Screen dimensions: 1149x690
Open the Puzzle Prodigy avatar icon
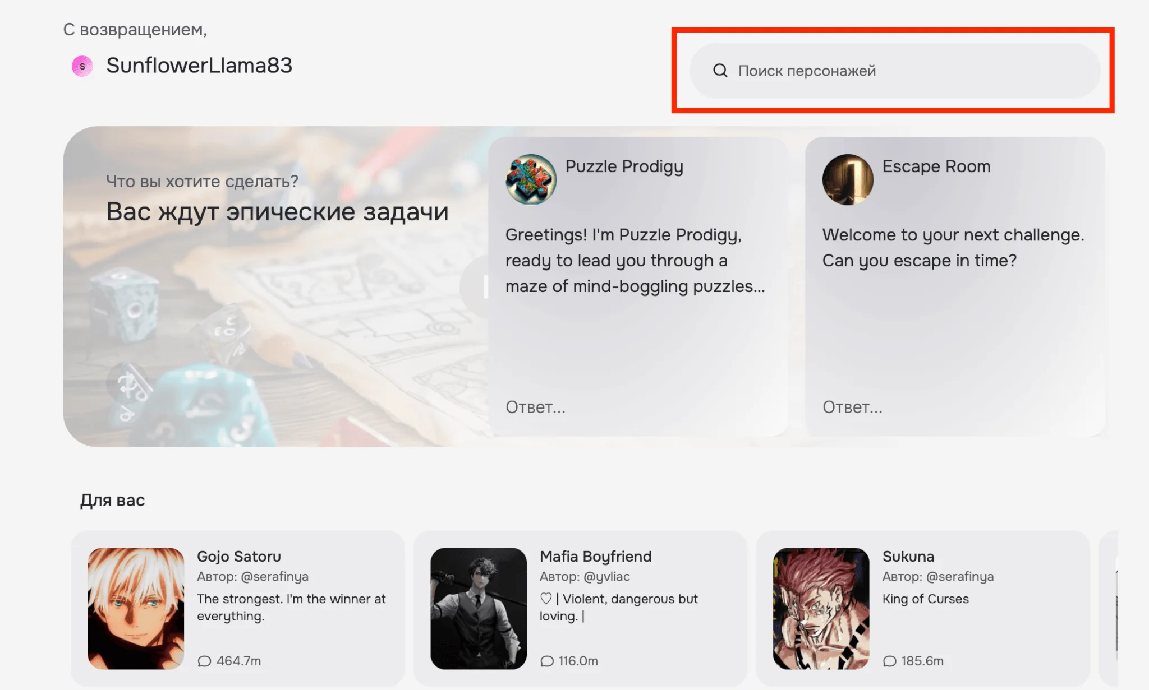click(x=531, y=179)
